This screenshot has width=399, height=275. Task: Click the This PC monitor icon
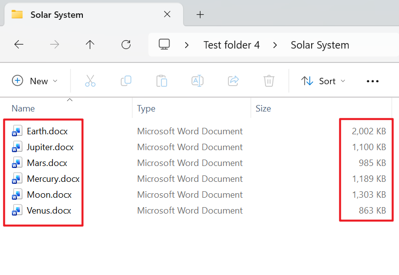tap(164, 45)
